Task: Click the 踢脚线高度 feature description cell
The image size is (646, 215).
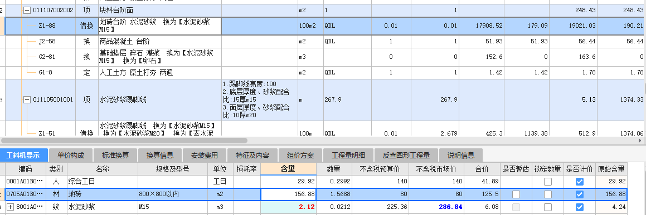Action: coord(260,99)
